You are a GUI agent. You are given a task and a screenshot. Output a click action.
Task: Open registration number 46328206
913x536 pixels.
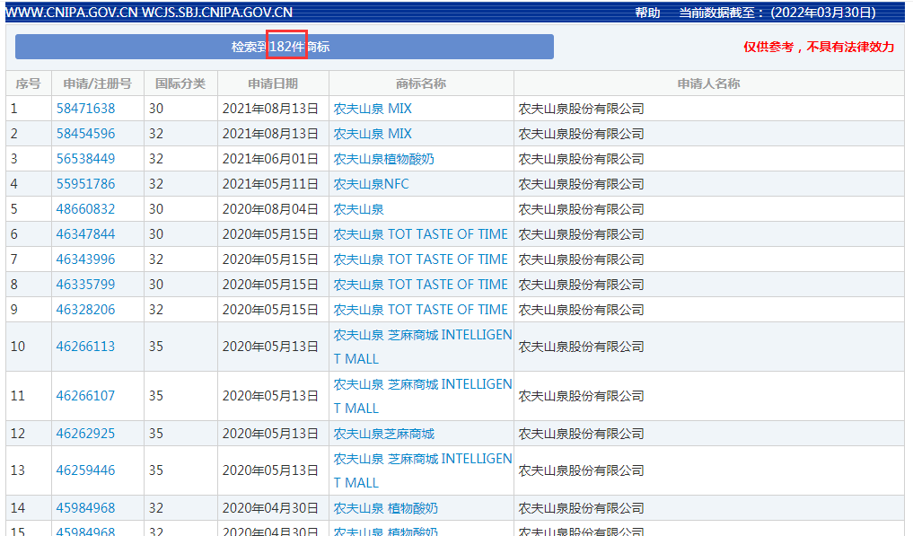pyautogui.click(x=85, y=309)
